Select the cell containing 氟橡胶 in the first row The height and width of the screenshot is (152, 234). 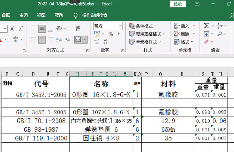click(168, 95)
